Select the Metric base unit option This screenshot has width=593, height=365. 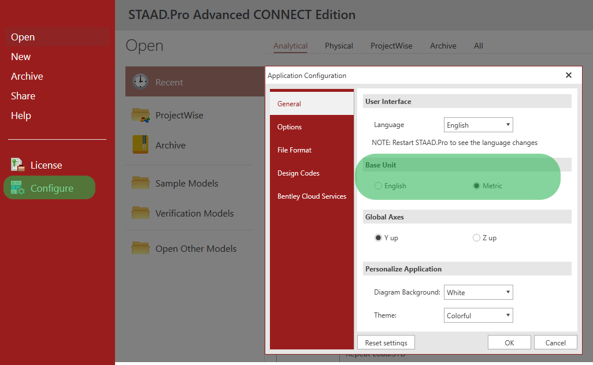pyautogui.click(x=477, y=186)
